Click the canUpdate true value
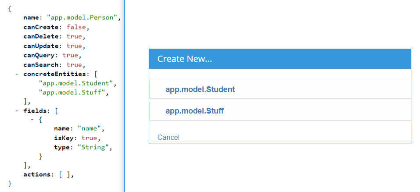Screen dimensions: 420x192 coord(74,46)
